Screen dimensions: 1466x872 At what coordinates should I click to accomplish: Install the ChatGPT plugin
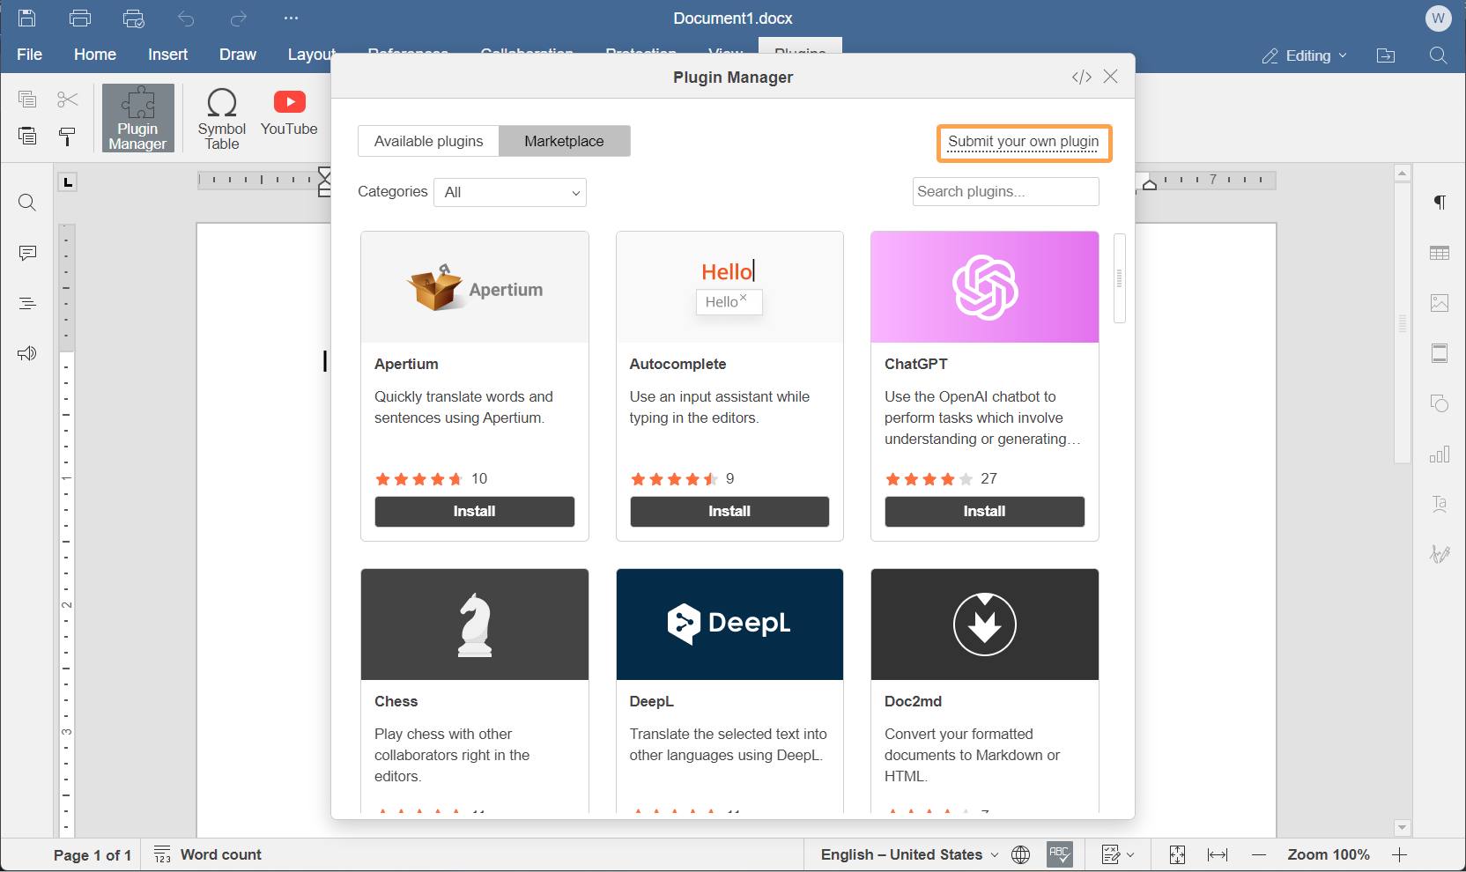pos(985,511)
